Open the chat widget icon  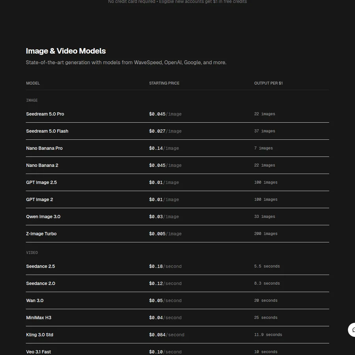pos(351,330)
